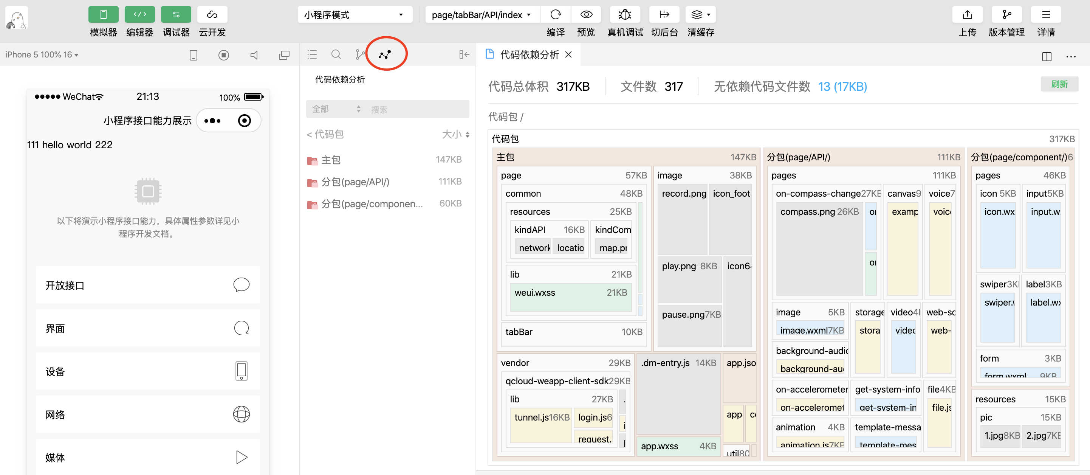Click the 13 (17KB) unused files link
The width and height of the screenshot is (1090, 475).
click(842, 86)
